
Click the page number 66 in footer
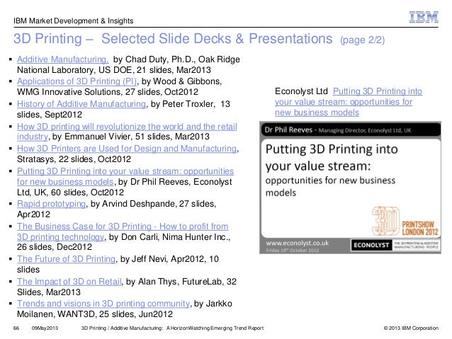tap(16, 328)
